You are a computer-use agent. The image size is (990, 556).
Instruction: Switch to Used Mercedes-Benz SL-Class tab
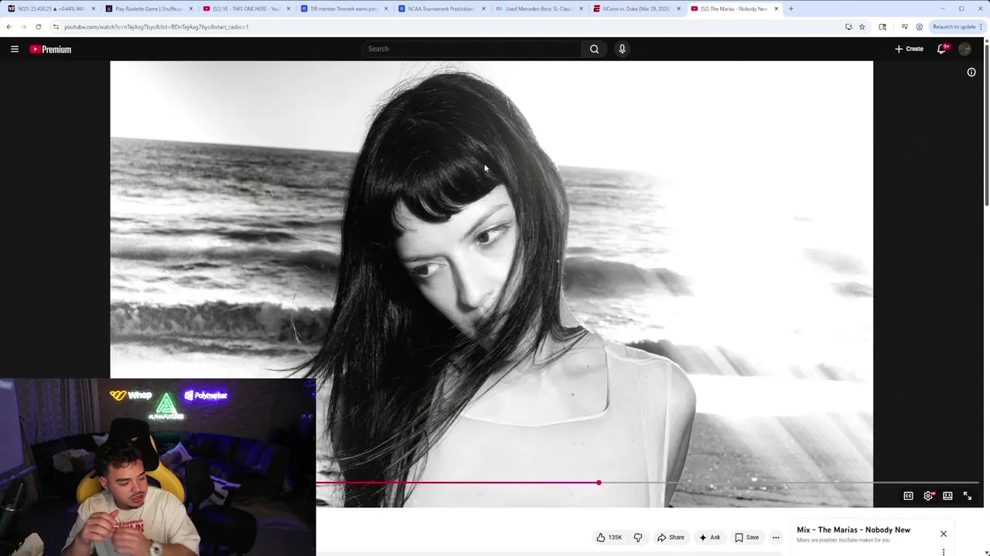pyautogui.click(x=539, y=8)
